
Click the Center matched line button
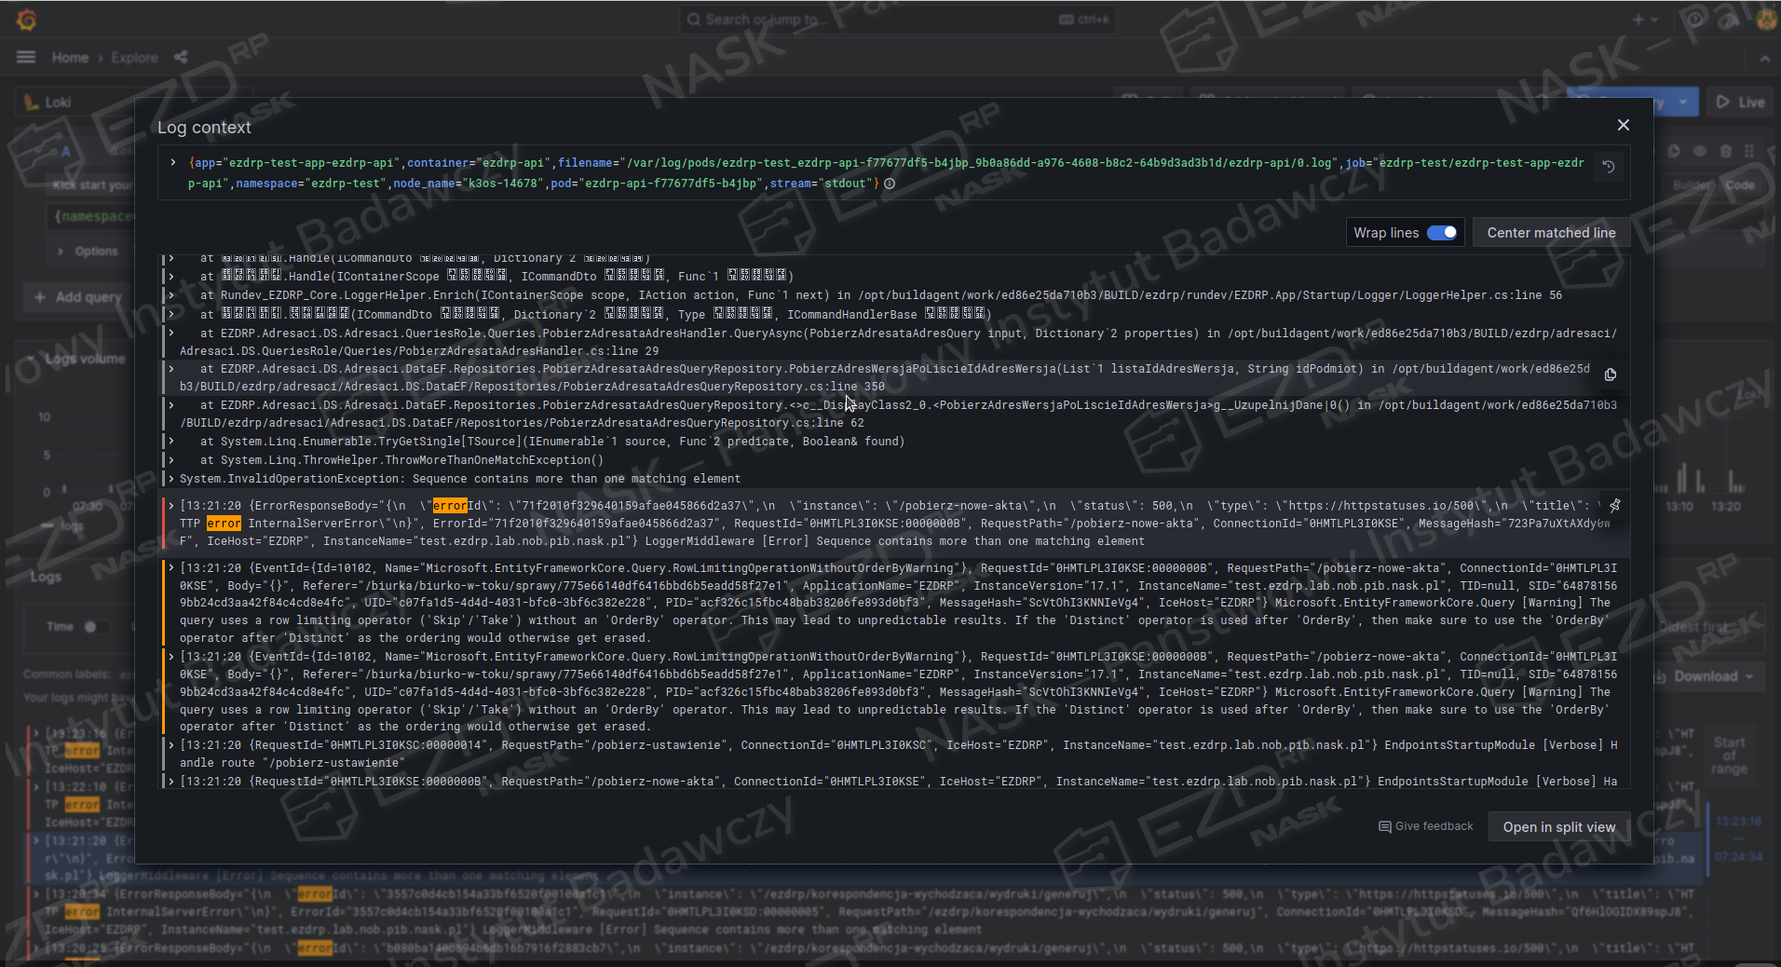[x=1551, y=233]
